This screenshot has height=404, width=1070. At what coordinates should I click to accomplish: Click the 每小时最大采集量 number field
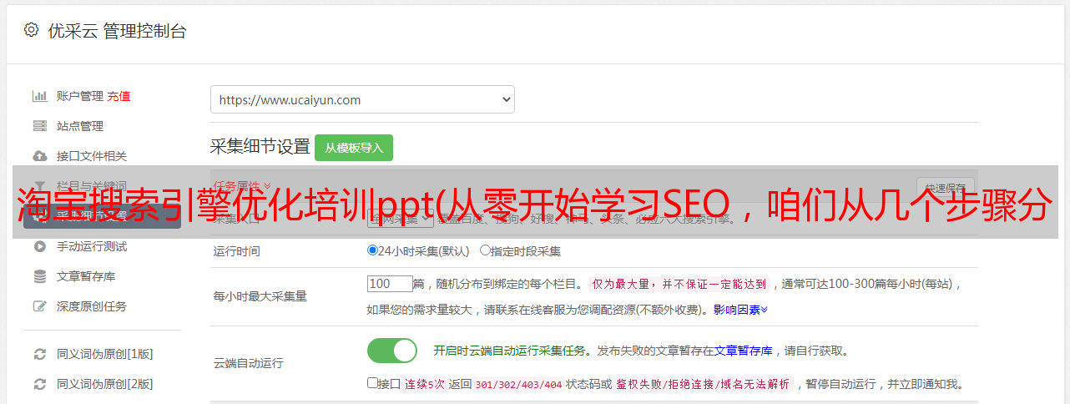point(390,284)
